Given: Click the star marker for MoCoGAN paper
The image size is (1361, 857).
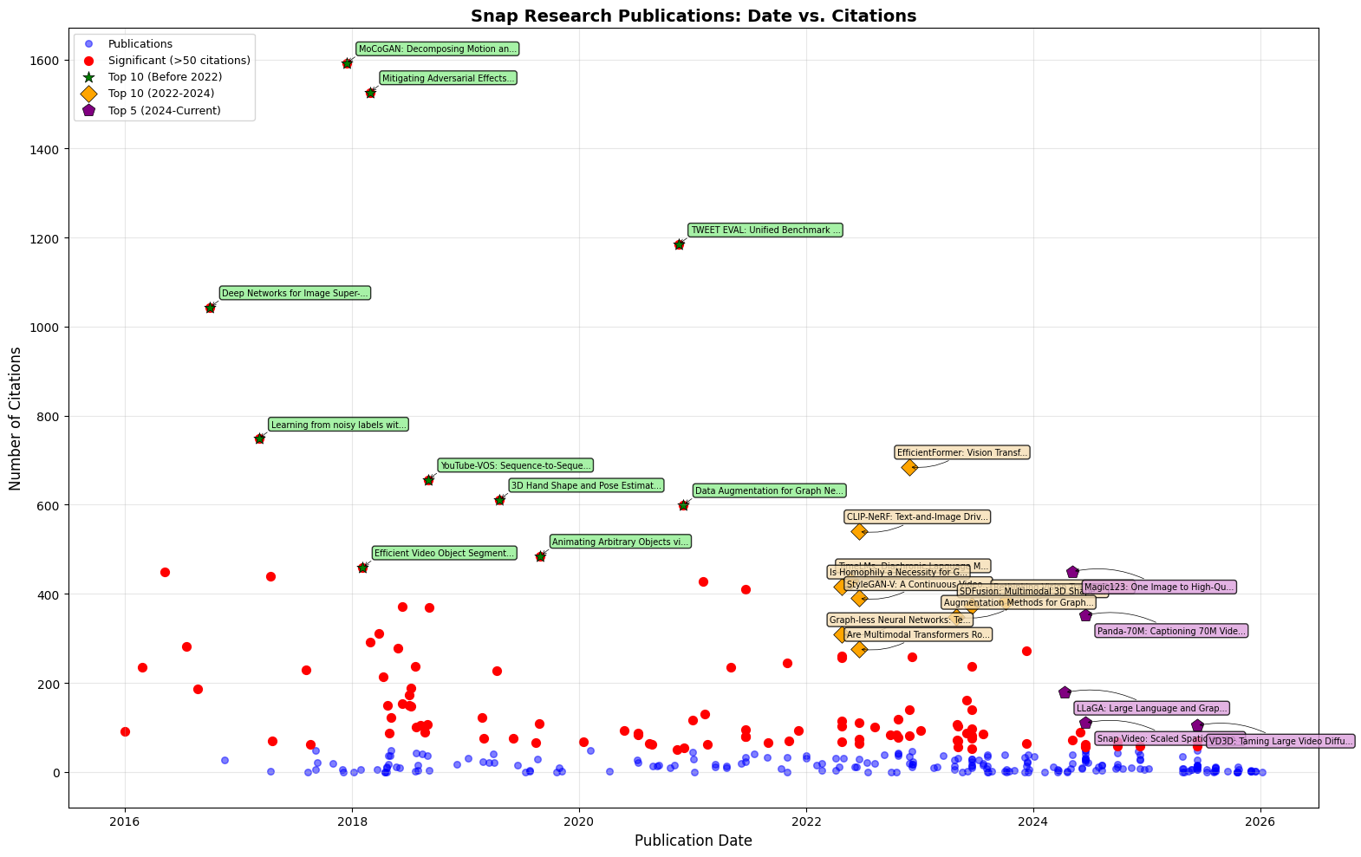Looking at the screenshot, I should 347,63.
